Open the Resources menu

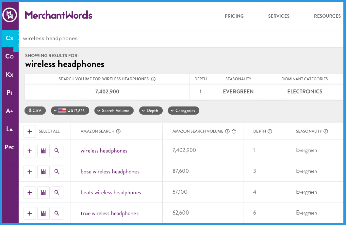point(327,16)
